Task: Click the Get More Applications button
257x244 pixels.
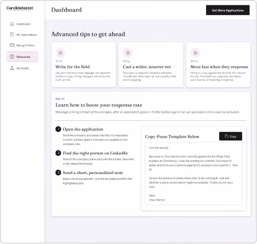Action: [227, 10]
